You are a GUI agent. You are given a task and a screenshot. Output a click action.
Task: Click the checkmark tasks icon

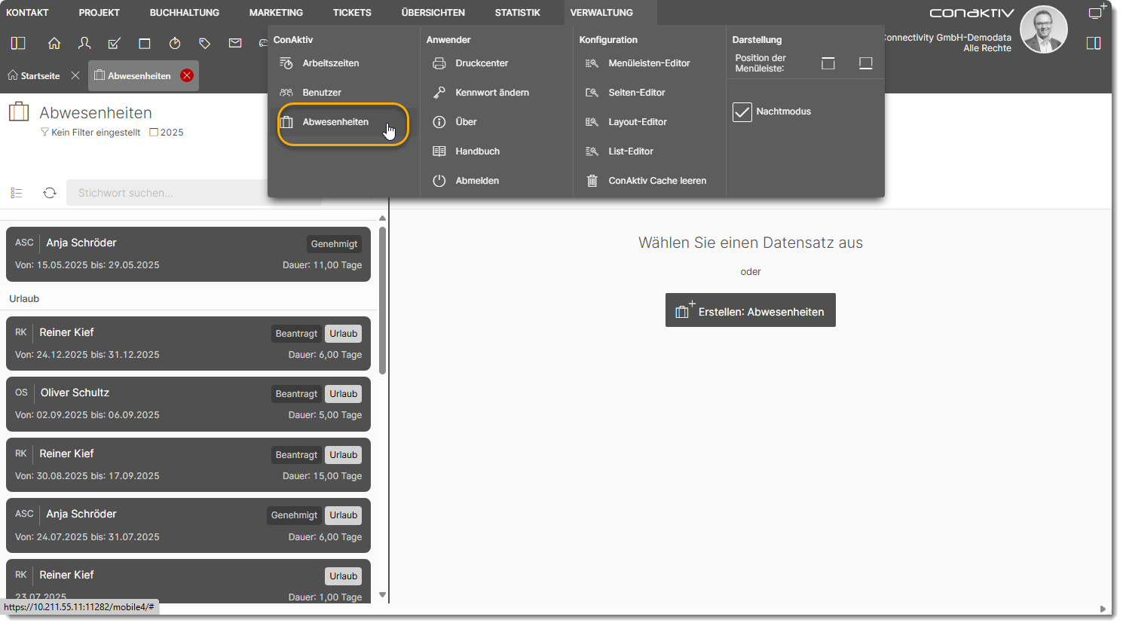115,44
